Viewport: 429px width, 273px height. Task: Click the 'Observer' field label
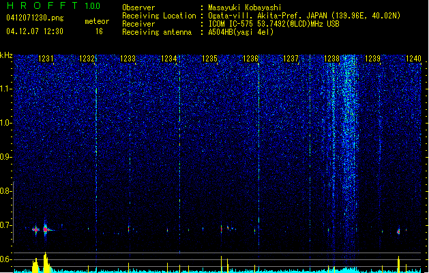(138, 8)
